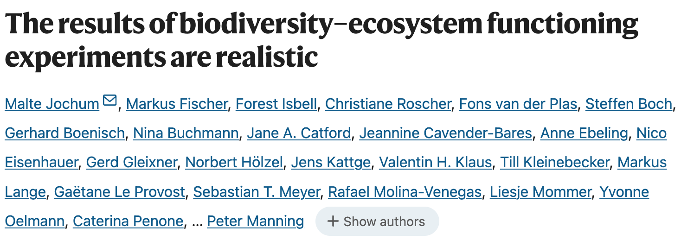The image size is (681, 240).
Task: Select author Jens Kattge
Action: 331,163
